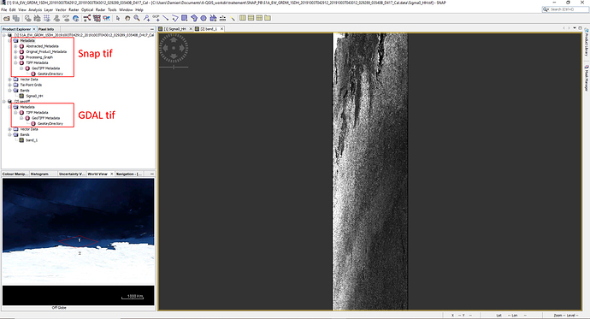Switch to the Signal0_HH image tab

click(175, 28)
